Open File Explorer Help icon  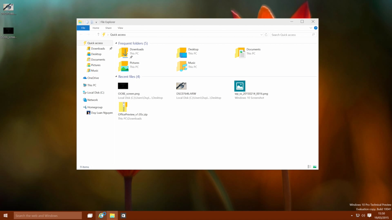pyautogui.click(x=316, y=28)
